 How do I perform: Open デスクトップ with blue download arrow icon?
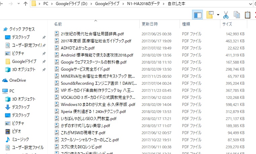(x=21, y=107)
